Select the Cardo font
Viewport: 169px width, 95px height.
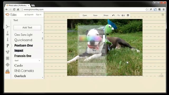[18, 65]
